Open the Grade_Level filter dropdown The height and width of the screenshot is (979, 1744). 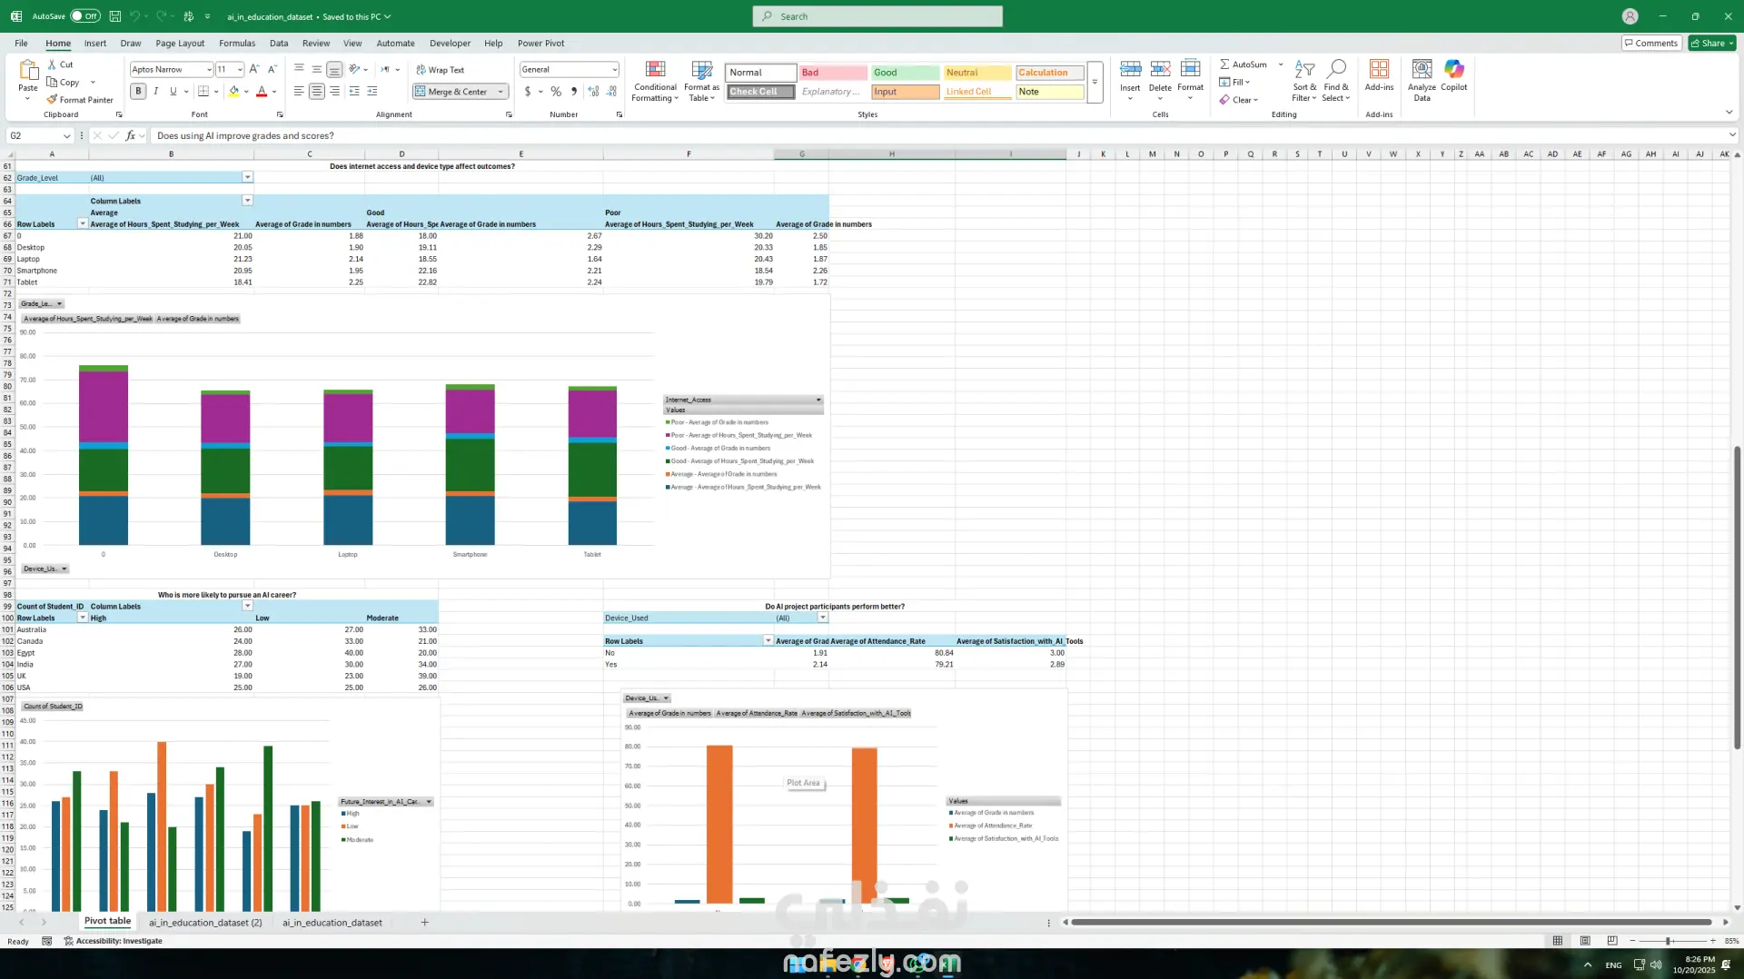click(x=247, y=177)
